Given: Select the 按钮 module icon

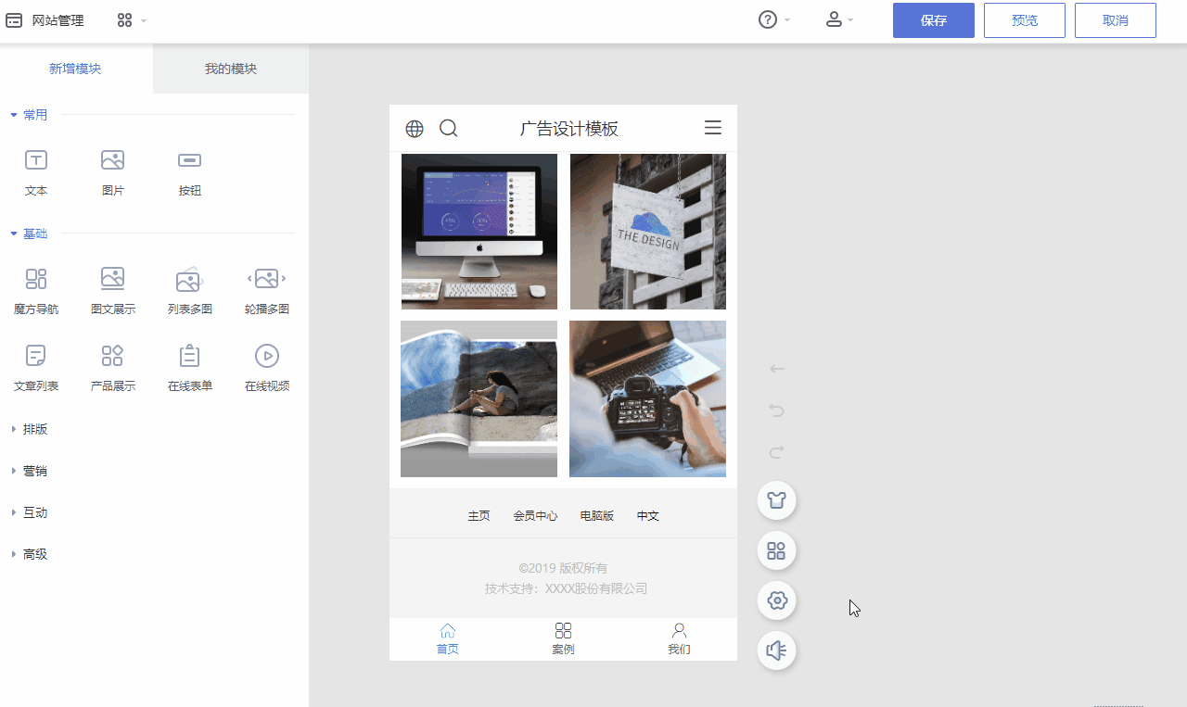Looking at the screenshot, I should tap(190, 160).
